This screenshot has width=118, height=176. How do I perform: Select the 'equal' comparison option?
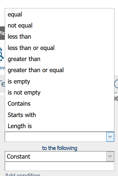tap(60, 14)
